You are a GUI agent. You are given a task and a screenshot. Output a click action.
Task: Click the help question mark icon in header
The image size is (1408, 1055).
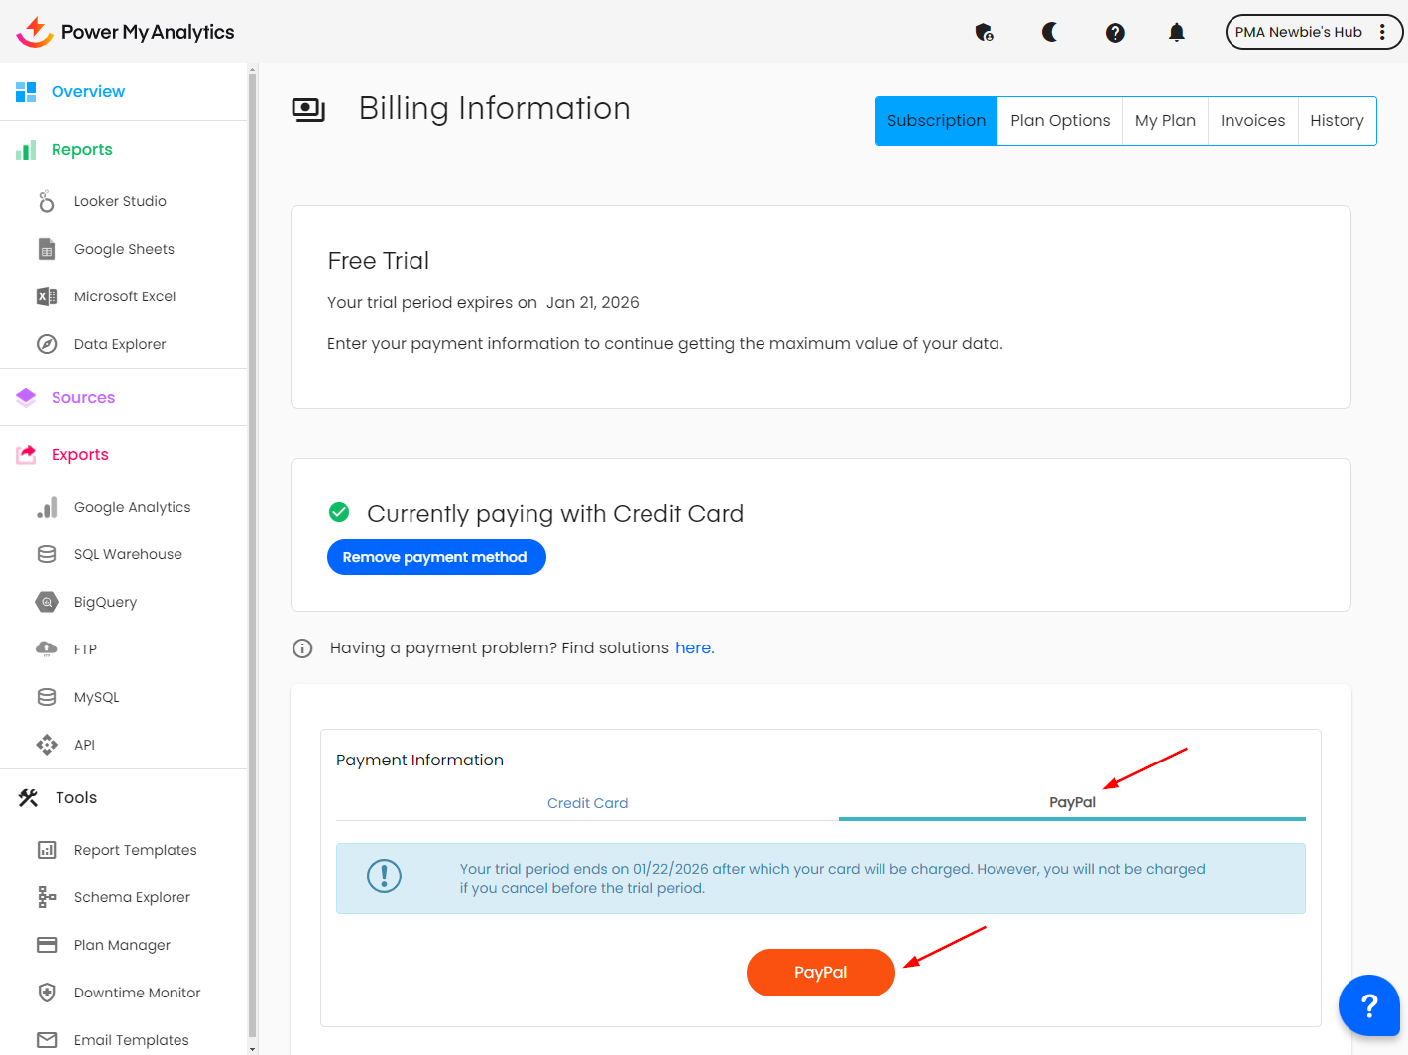pyautogui.click(x=1115, y=32)
